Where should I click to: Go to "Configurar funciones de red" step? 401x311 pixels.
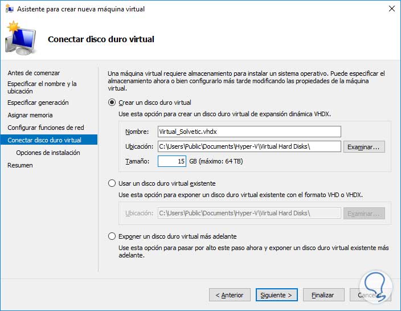[x=46, y=128]
